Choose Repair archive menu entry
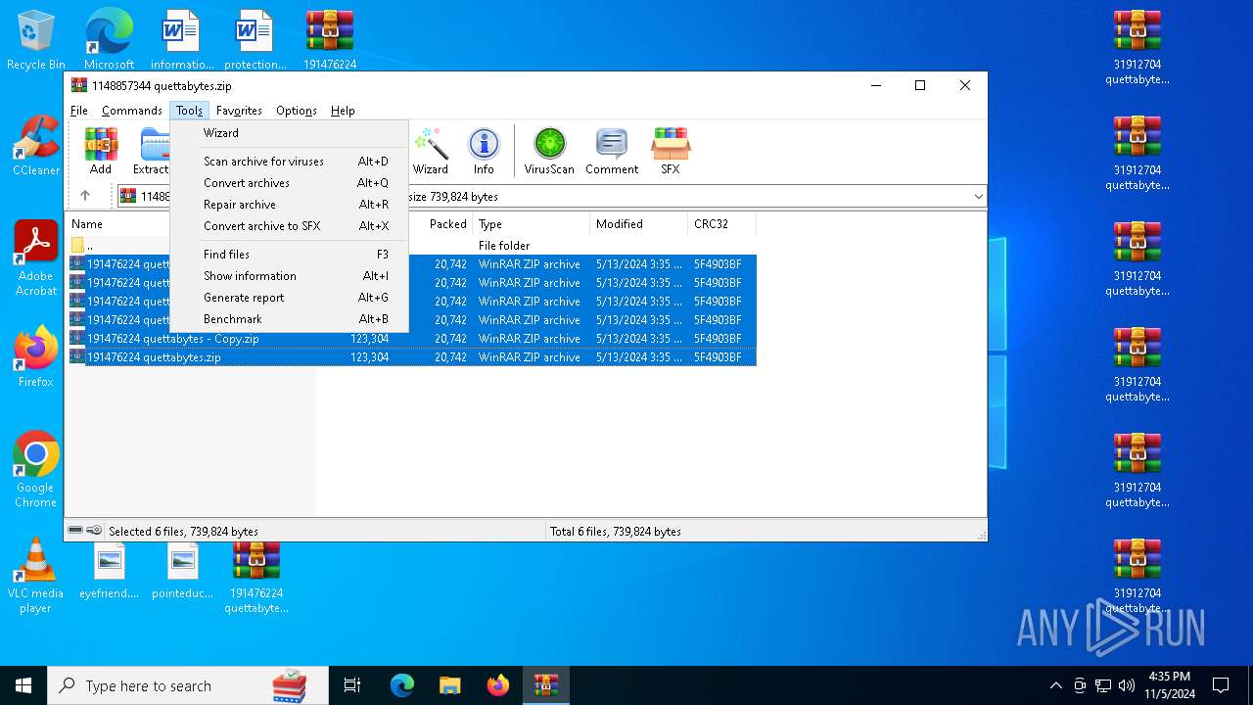Screen dimensions: 1253x705 (x=289, y=205)
